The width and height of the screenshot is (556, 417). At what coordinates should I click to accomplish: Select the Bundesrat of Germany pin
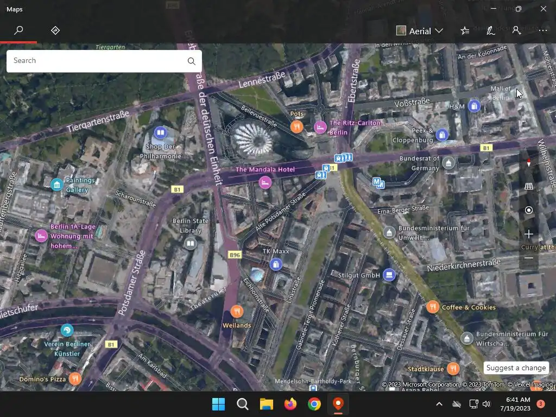click(x=448, y=163)
